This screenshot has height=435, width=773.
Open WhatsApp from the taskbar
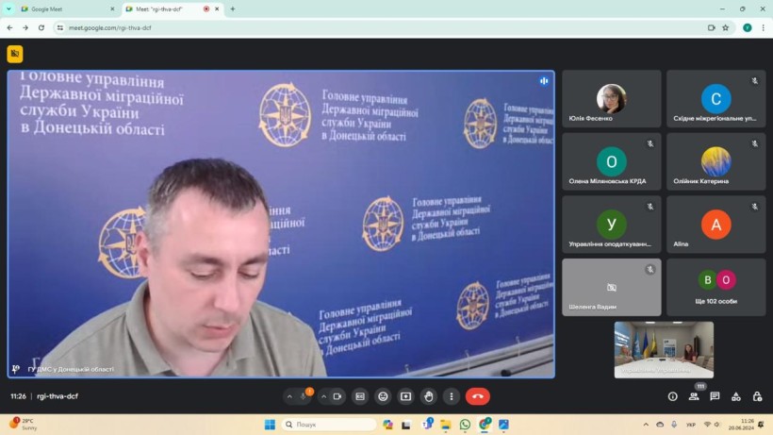465,425
